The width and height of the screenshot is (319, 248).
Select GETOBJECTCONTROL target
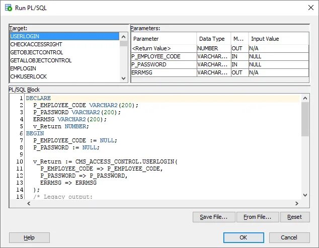[64, 52]
